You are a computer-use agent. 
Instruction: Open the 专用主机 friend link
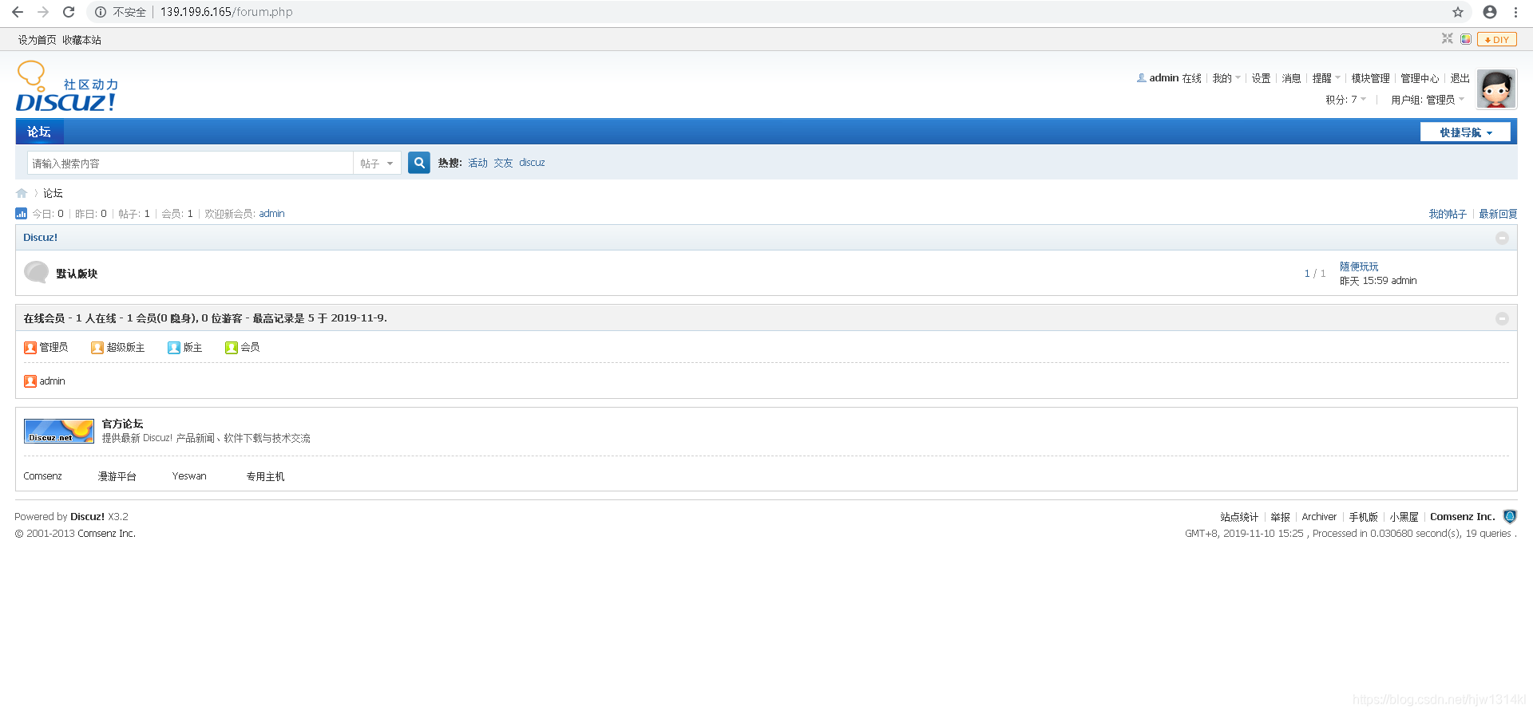[265, 476]
